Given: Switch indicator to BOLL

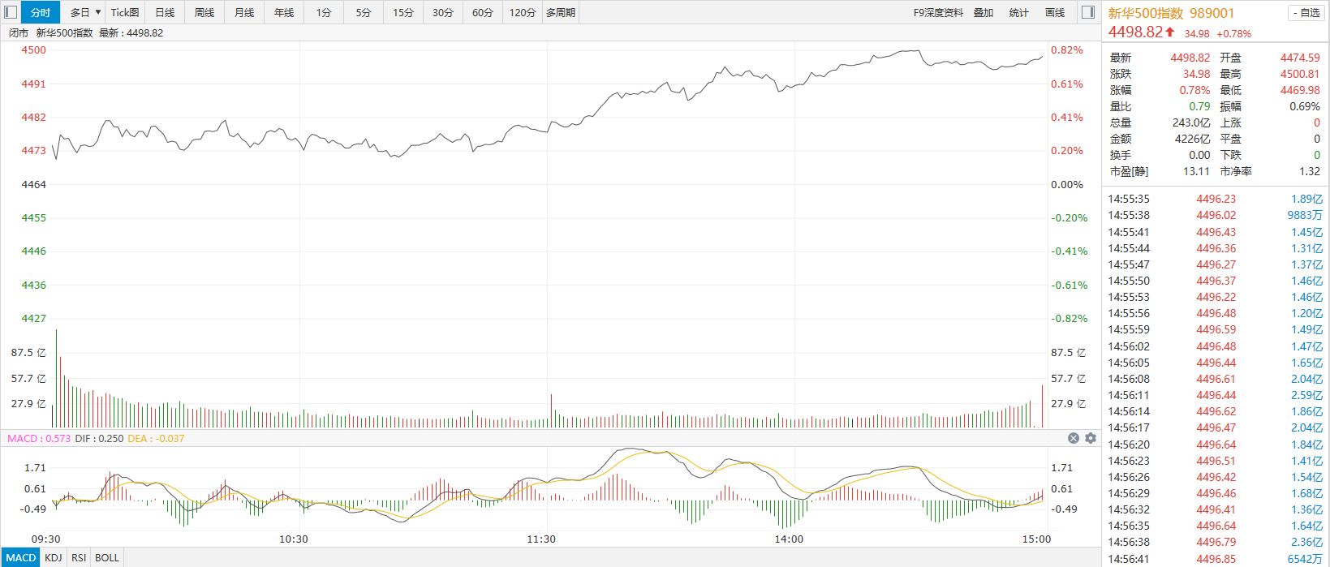Looking at the screenshot, I should [x=107, y=558].
